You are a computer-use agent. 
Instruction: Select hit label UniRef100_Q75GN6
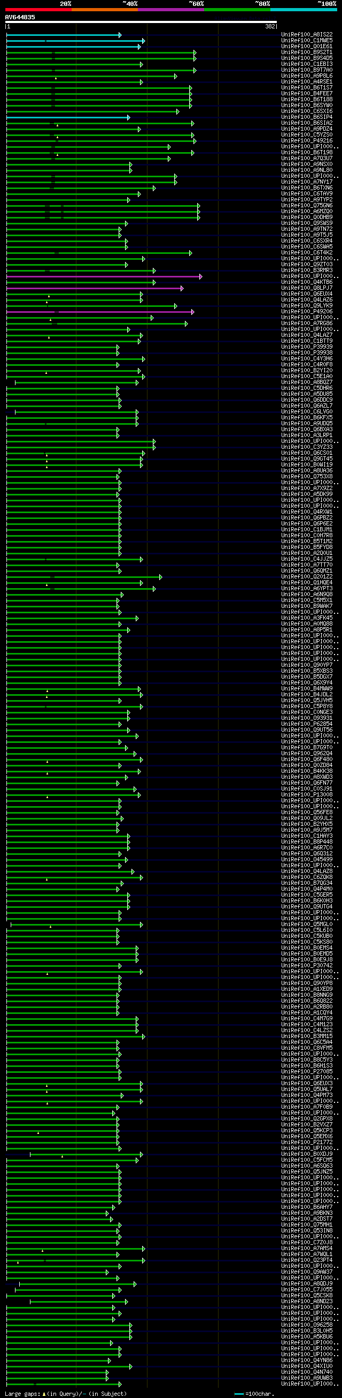click(307, 206)
